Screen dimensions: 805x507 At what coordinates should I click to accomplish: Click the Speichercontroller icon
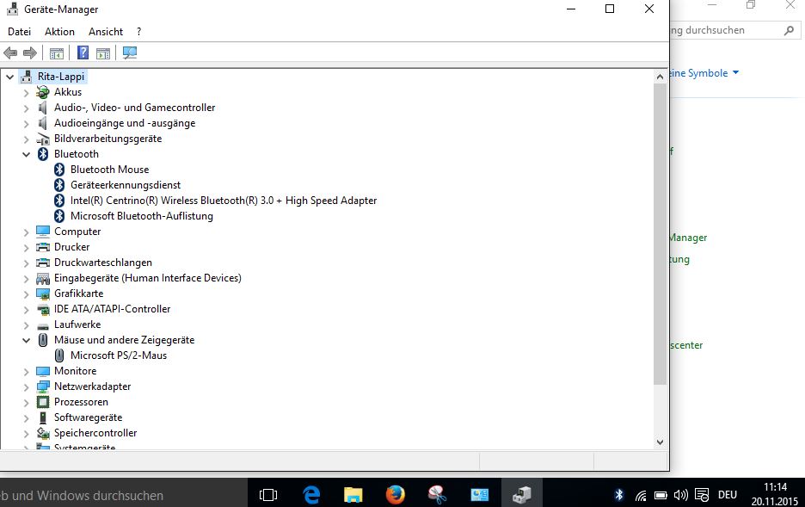coord(43,433)
